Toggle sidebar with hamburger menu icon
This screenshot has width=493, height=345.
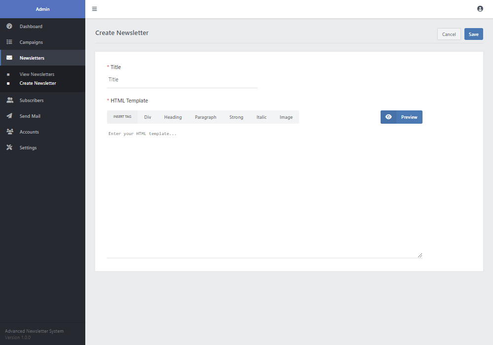coord(94,9)
